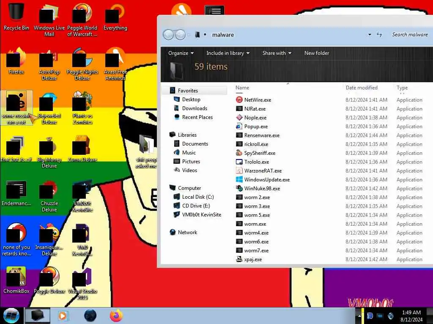Open AstroPop Deluxe desktop icon

49,64
